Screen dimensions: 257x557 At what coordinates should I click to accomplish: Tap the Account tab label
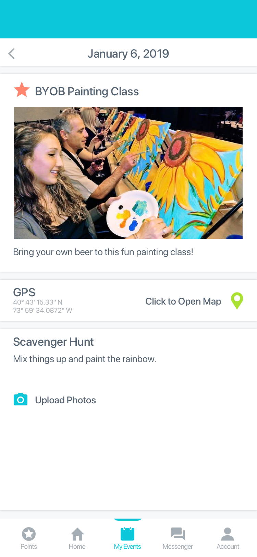point(228,546)
